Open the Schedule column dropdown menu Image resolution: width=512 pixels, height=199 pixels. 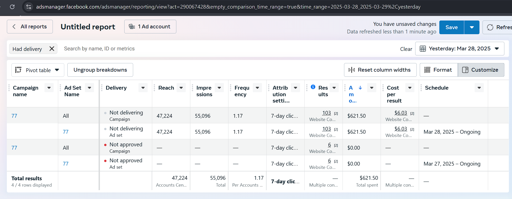(479, 88)
